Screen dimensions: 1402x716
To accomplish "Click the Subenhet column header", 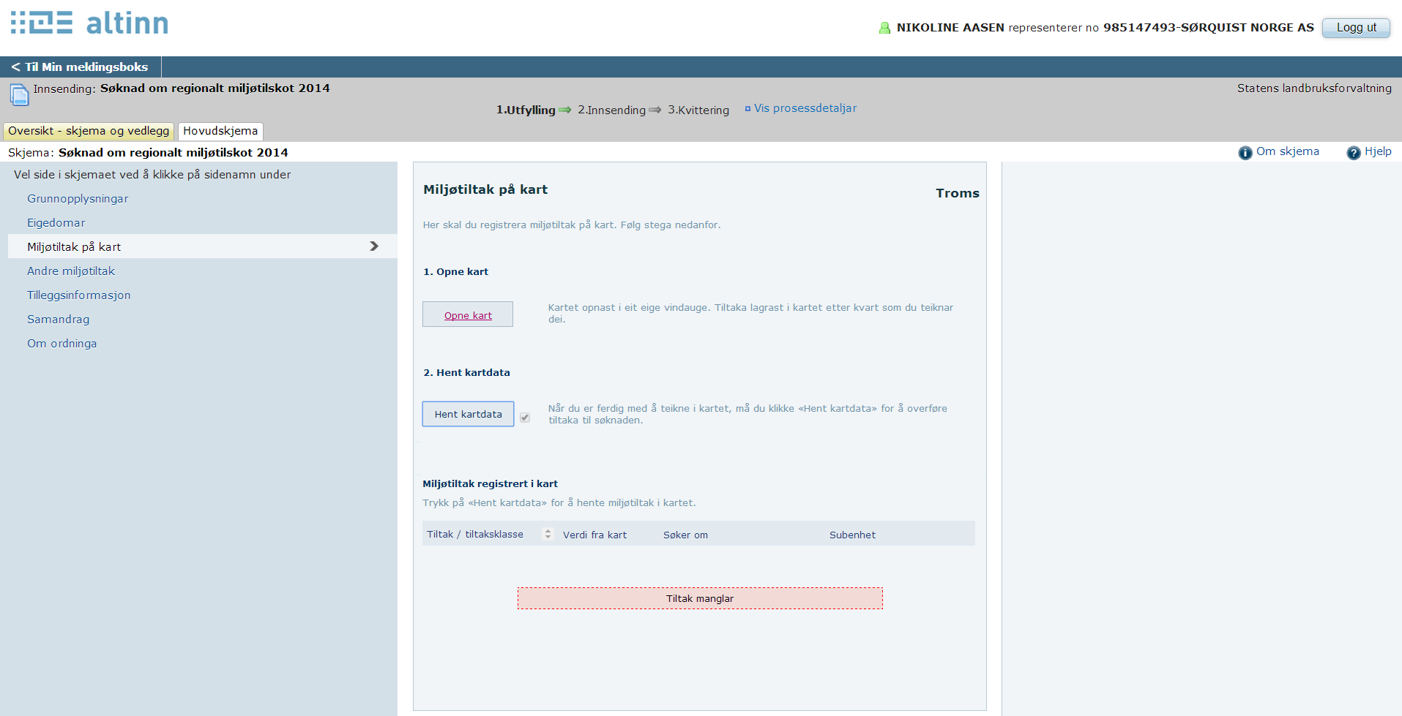I will pyautogui.click(x=852, y=535).
